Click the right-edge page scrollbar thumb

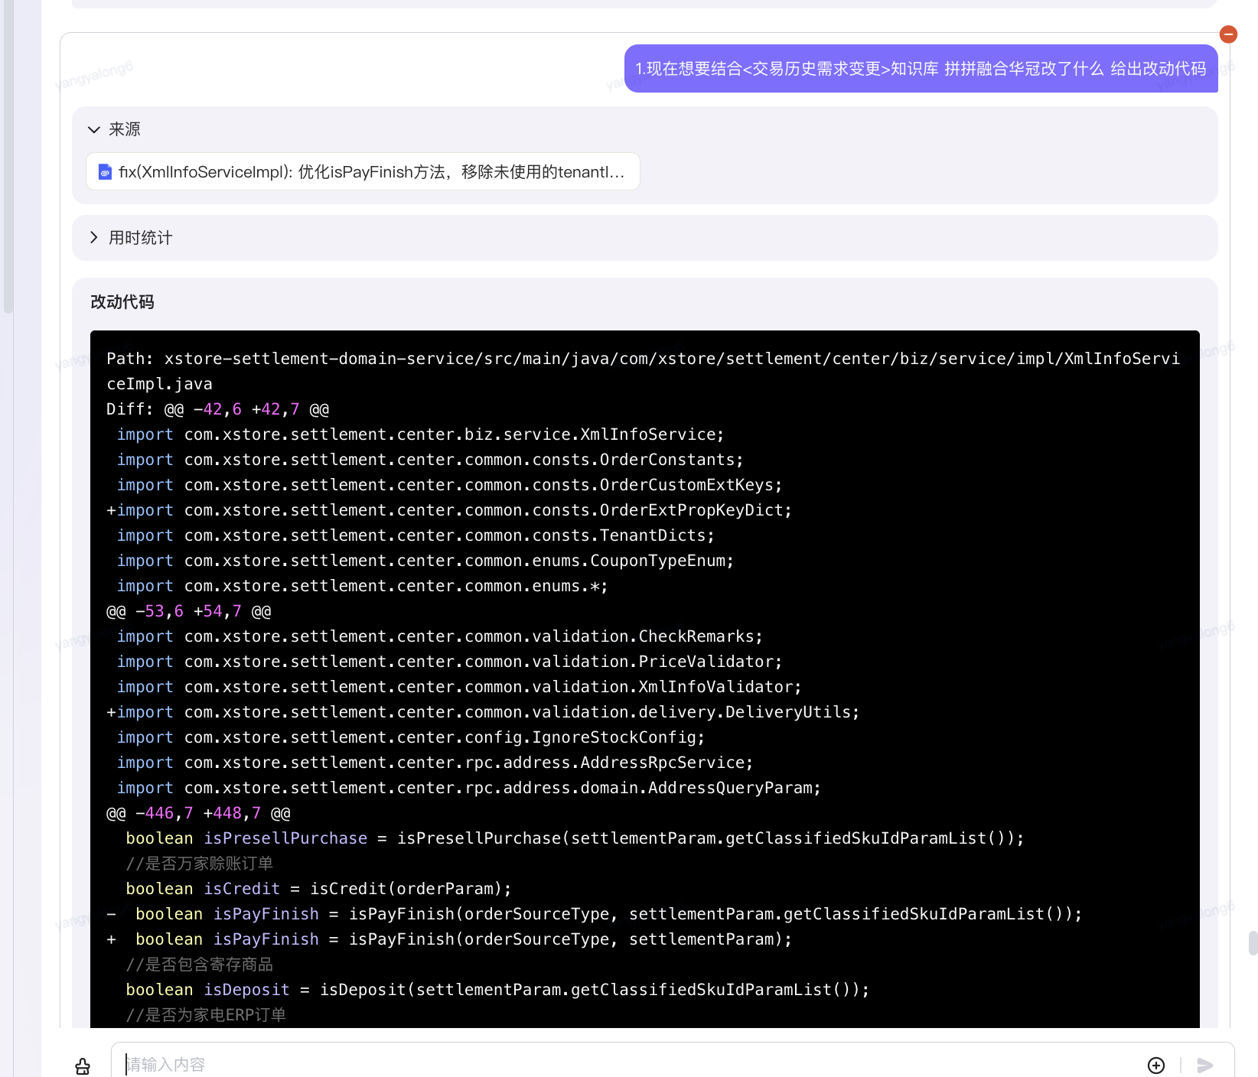pos(1253,943)
